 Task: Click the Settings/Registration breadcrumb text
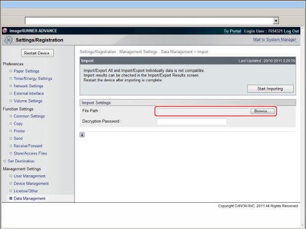(98, 52)
